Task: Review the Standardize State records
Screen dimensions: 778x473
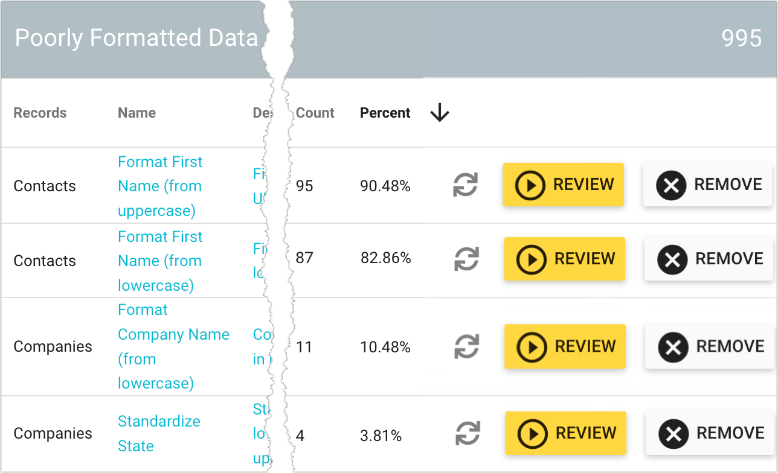Action: pyautogui.click(x=565, y=433)
